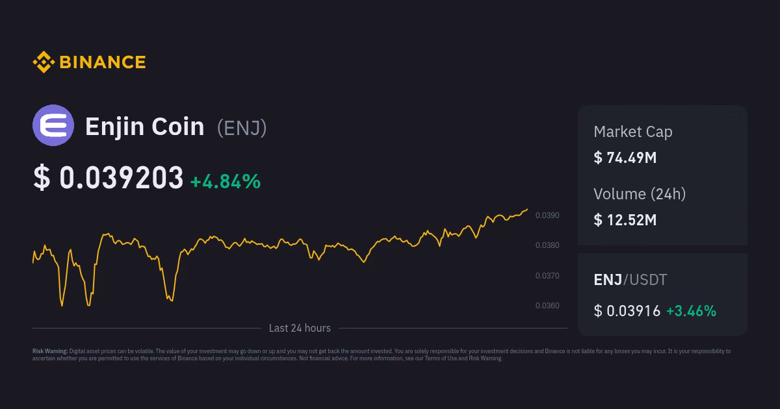Select the Enjin Coin circular logo
This screenshot has width=780, height=409.
pyautogui.click(x=54, y=125)
